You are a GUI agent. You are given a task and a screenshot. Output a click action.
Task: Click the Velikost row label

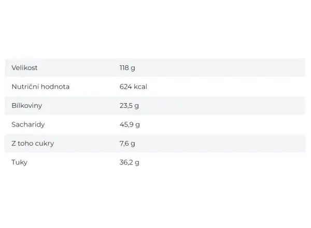(24, 67)
